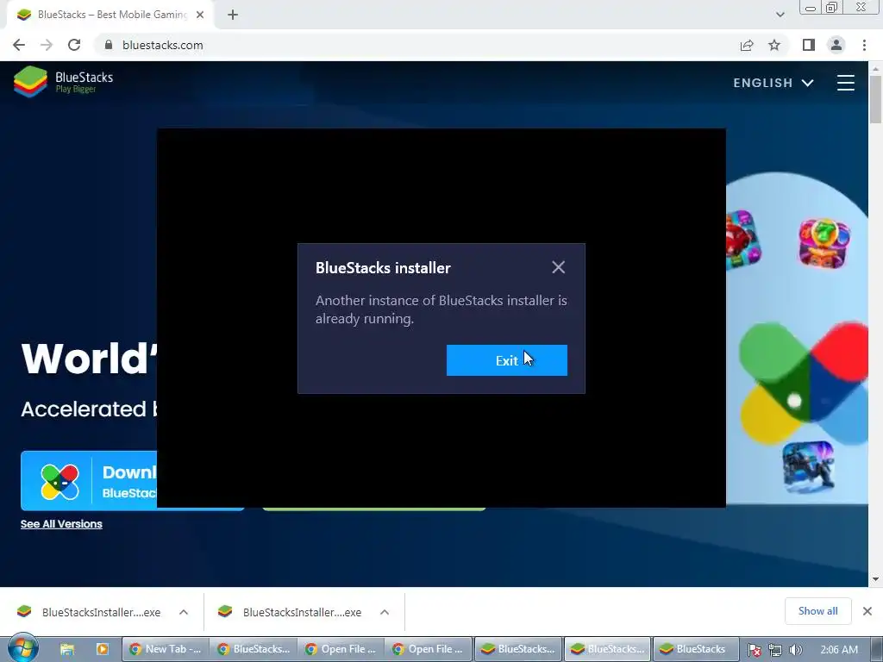Viewport: 883px width, 662px height.
Task: Click the red car game icon thumbnail
Action: [742, 240]
